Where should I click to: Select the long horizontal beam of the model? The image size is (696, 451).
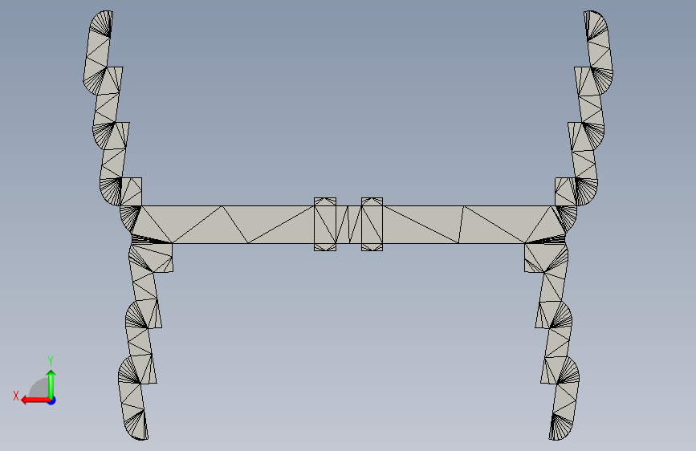tap(348, 225)
